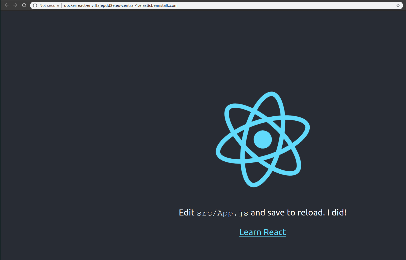Click the React atom logo
This screenshot has width=406, height=260.
click(263, 139)
